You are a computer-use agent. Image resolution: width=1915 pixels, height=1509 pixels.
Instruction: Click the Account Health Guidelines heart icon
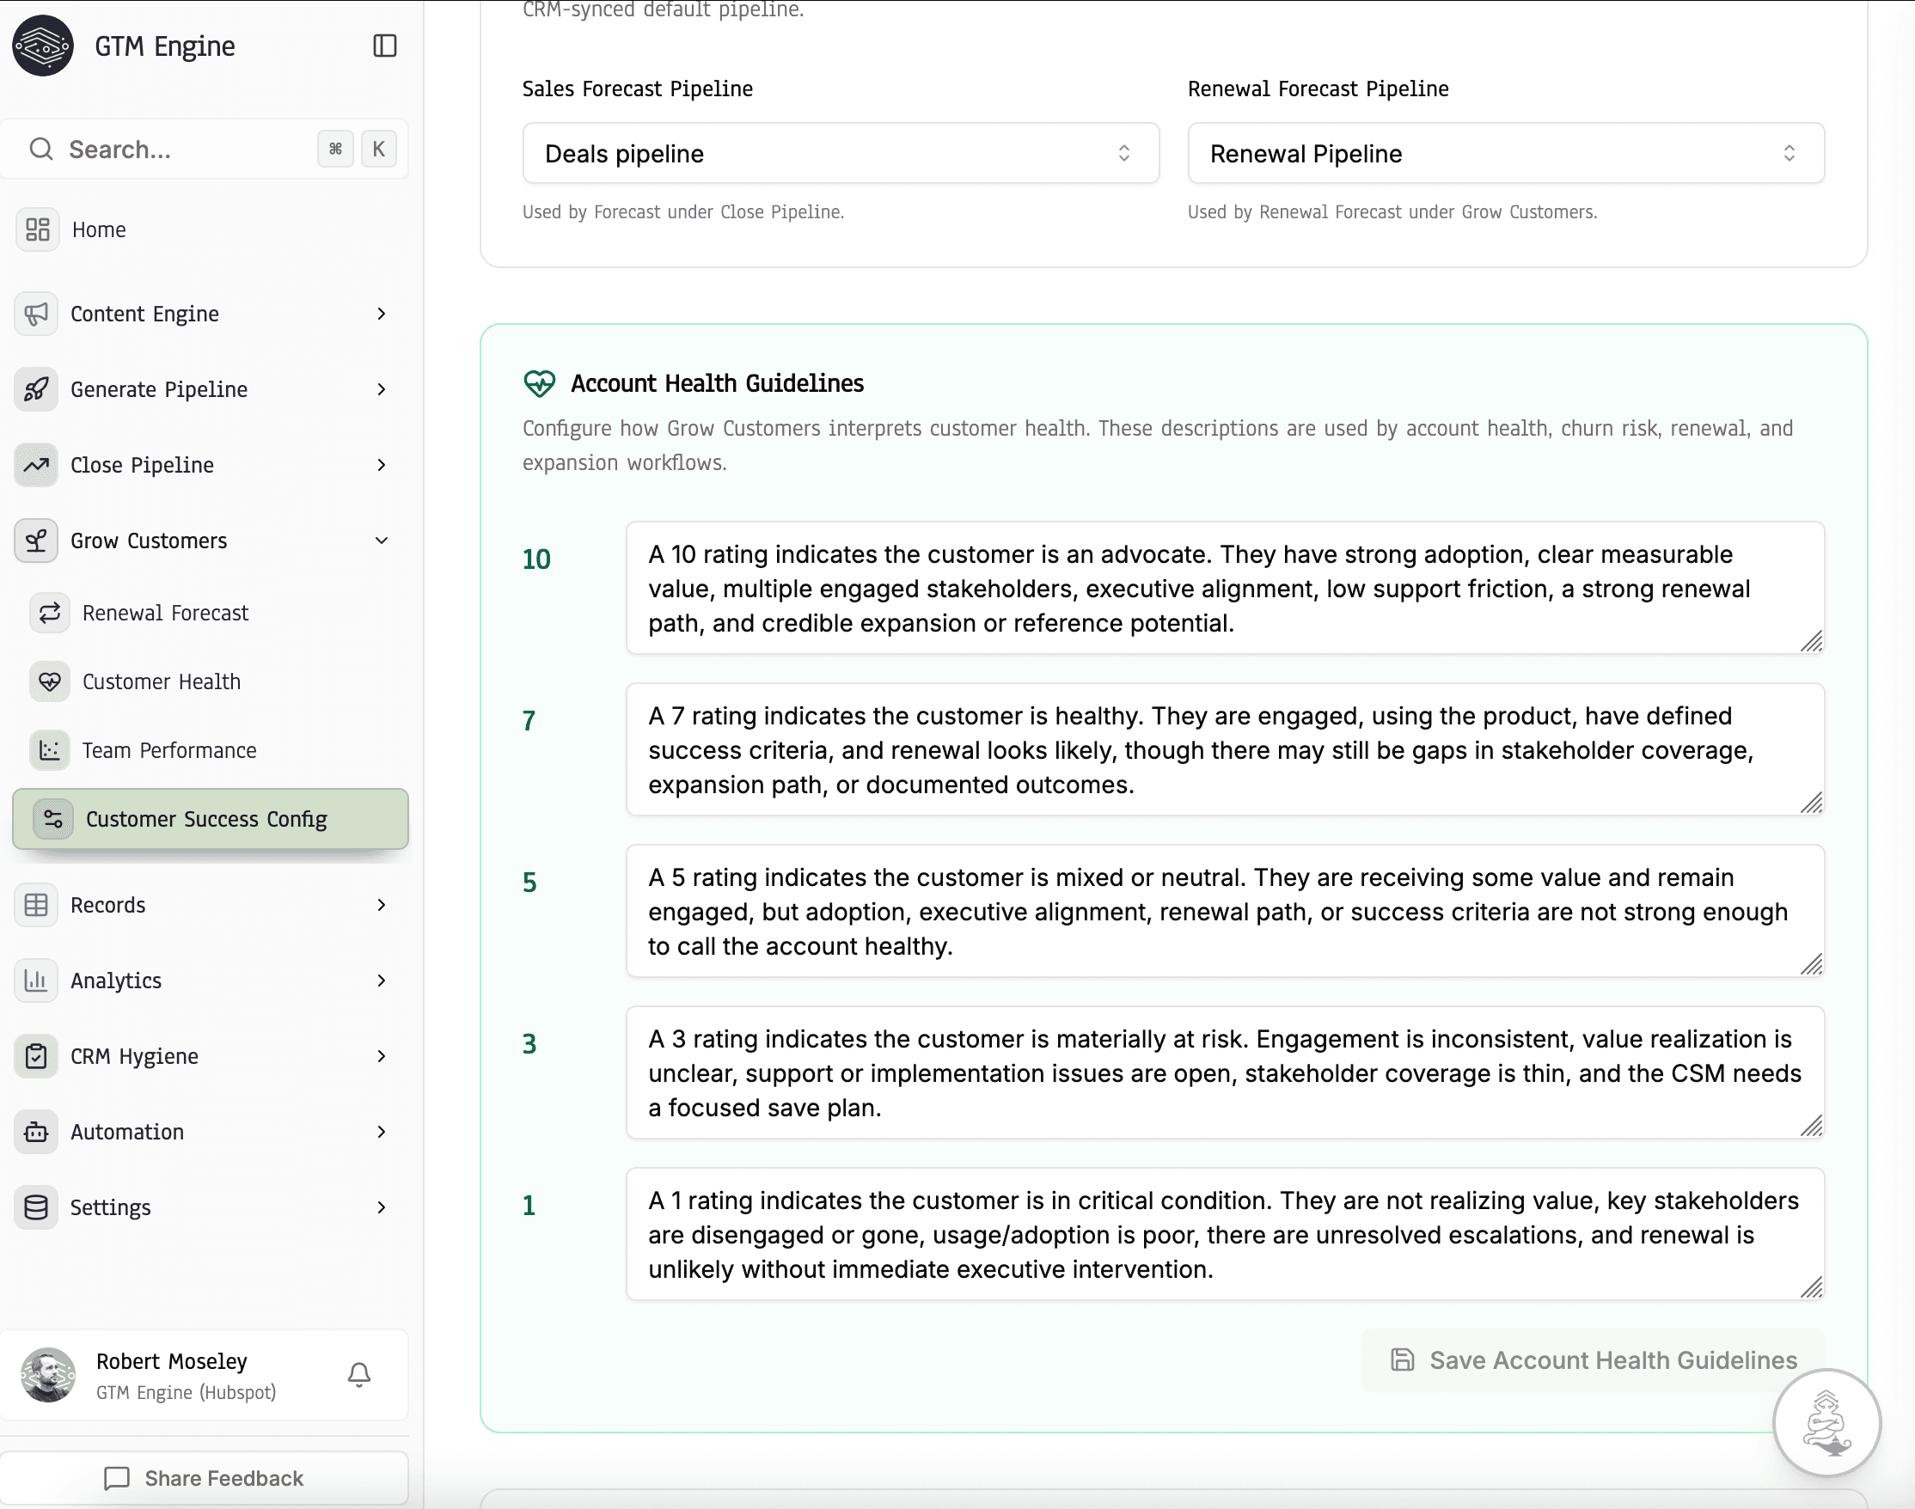click(x=539, y=383)
